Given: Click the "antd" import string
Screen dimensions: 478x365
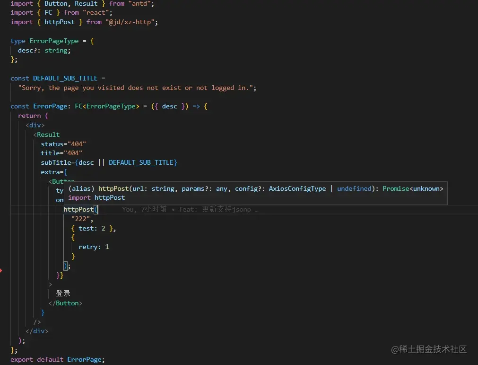Looking at the screenshot, I should click(139, 4).
